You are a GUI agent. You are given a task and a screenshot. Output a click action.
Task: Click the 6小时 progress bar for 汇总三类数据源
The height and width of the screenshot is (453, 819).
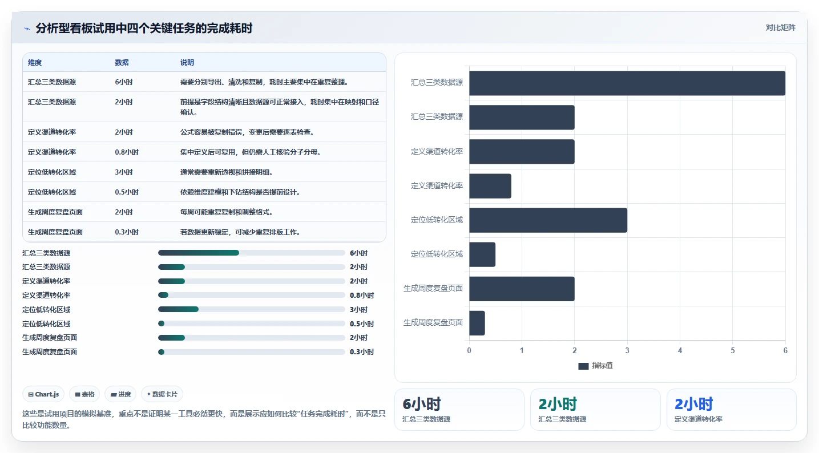tap(252, 253)
